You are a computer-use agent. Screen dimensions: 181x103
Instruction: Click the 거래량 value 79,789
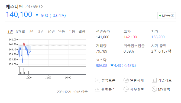coord(102,51)
